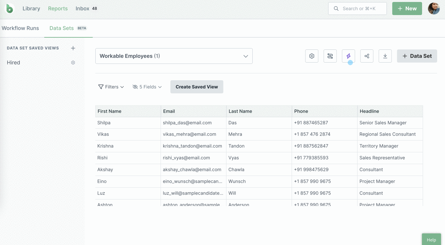The image size is (445, 245).
Task: Go to the Library menu
Action: 31,9
